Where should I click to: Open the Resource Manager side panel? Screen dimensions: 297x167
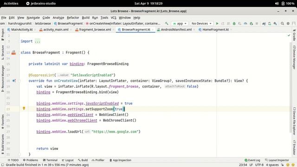tap(3, 78)
